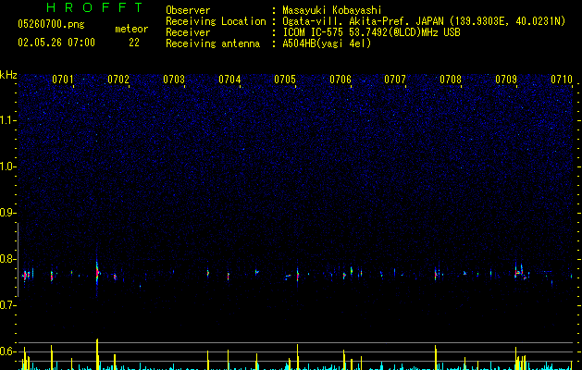The height and width of the screenshot is (370, 582).
Task: Click the Observer label
Action: (x=188, y=10)
